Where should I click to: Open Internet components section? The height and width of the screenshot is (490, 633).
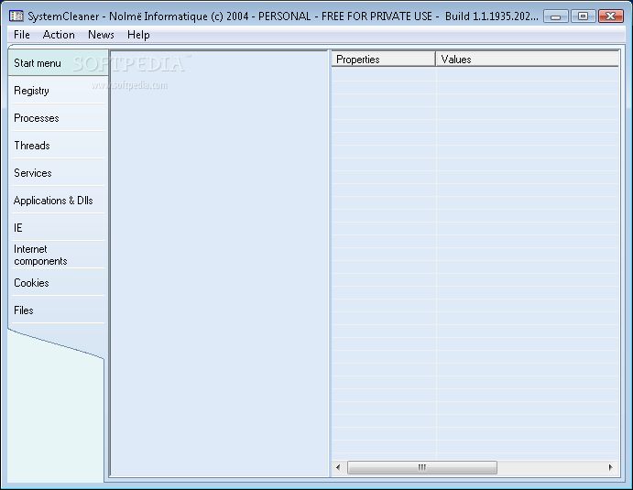(58, 256)
